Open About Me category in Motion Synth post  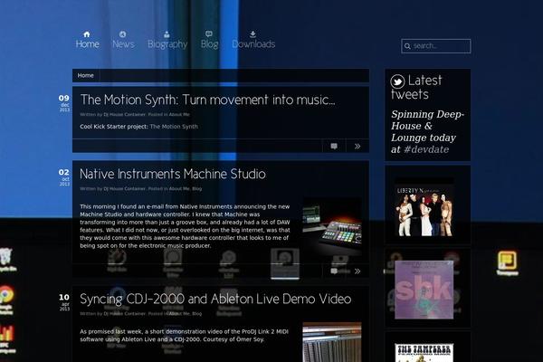179,114
